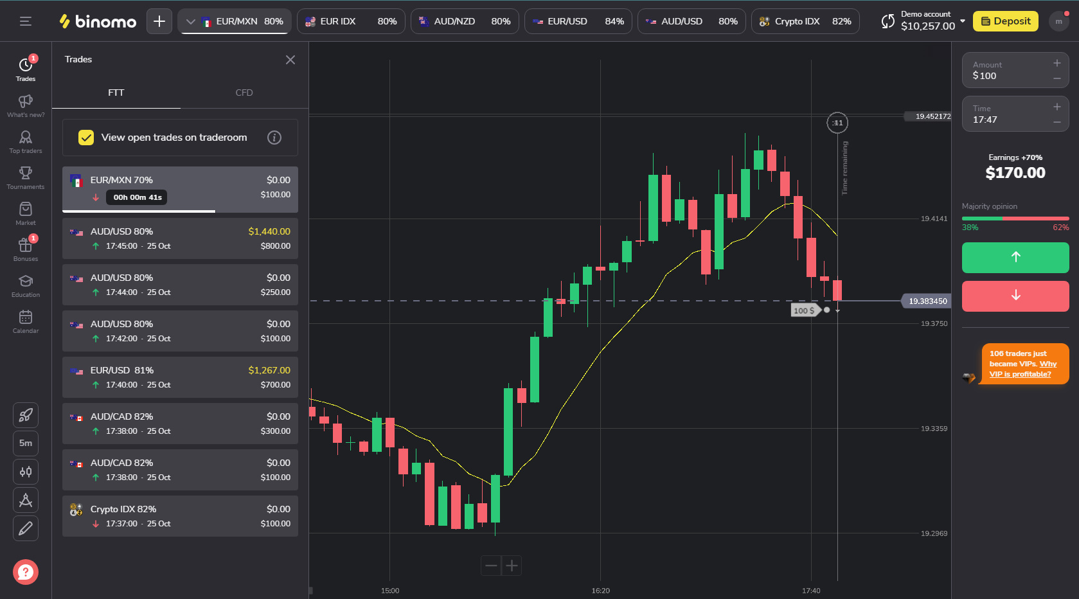This screenshot has height=599, width=1079.
Task: Increase trade amount with plus
Action: point(1057,63)
